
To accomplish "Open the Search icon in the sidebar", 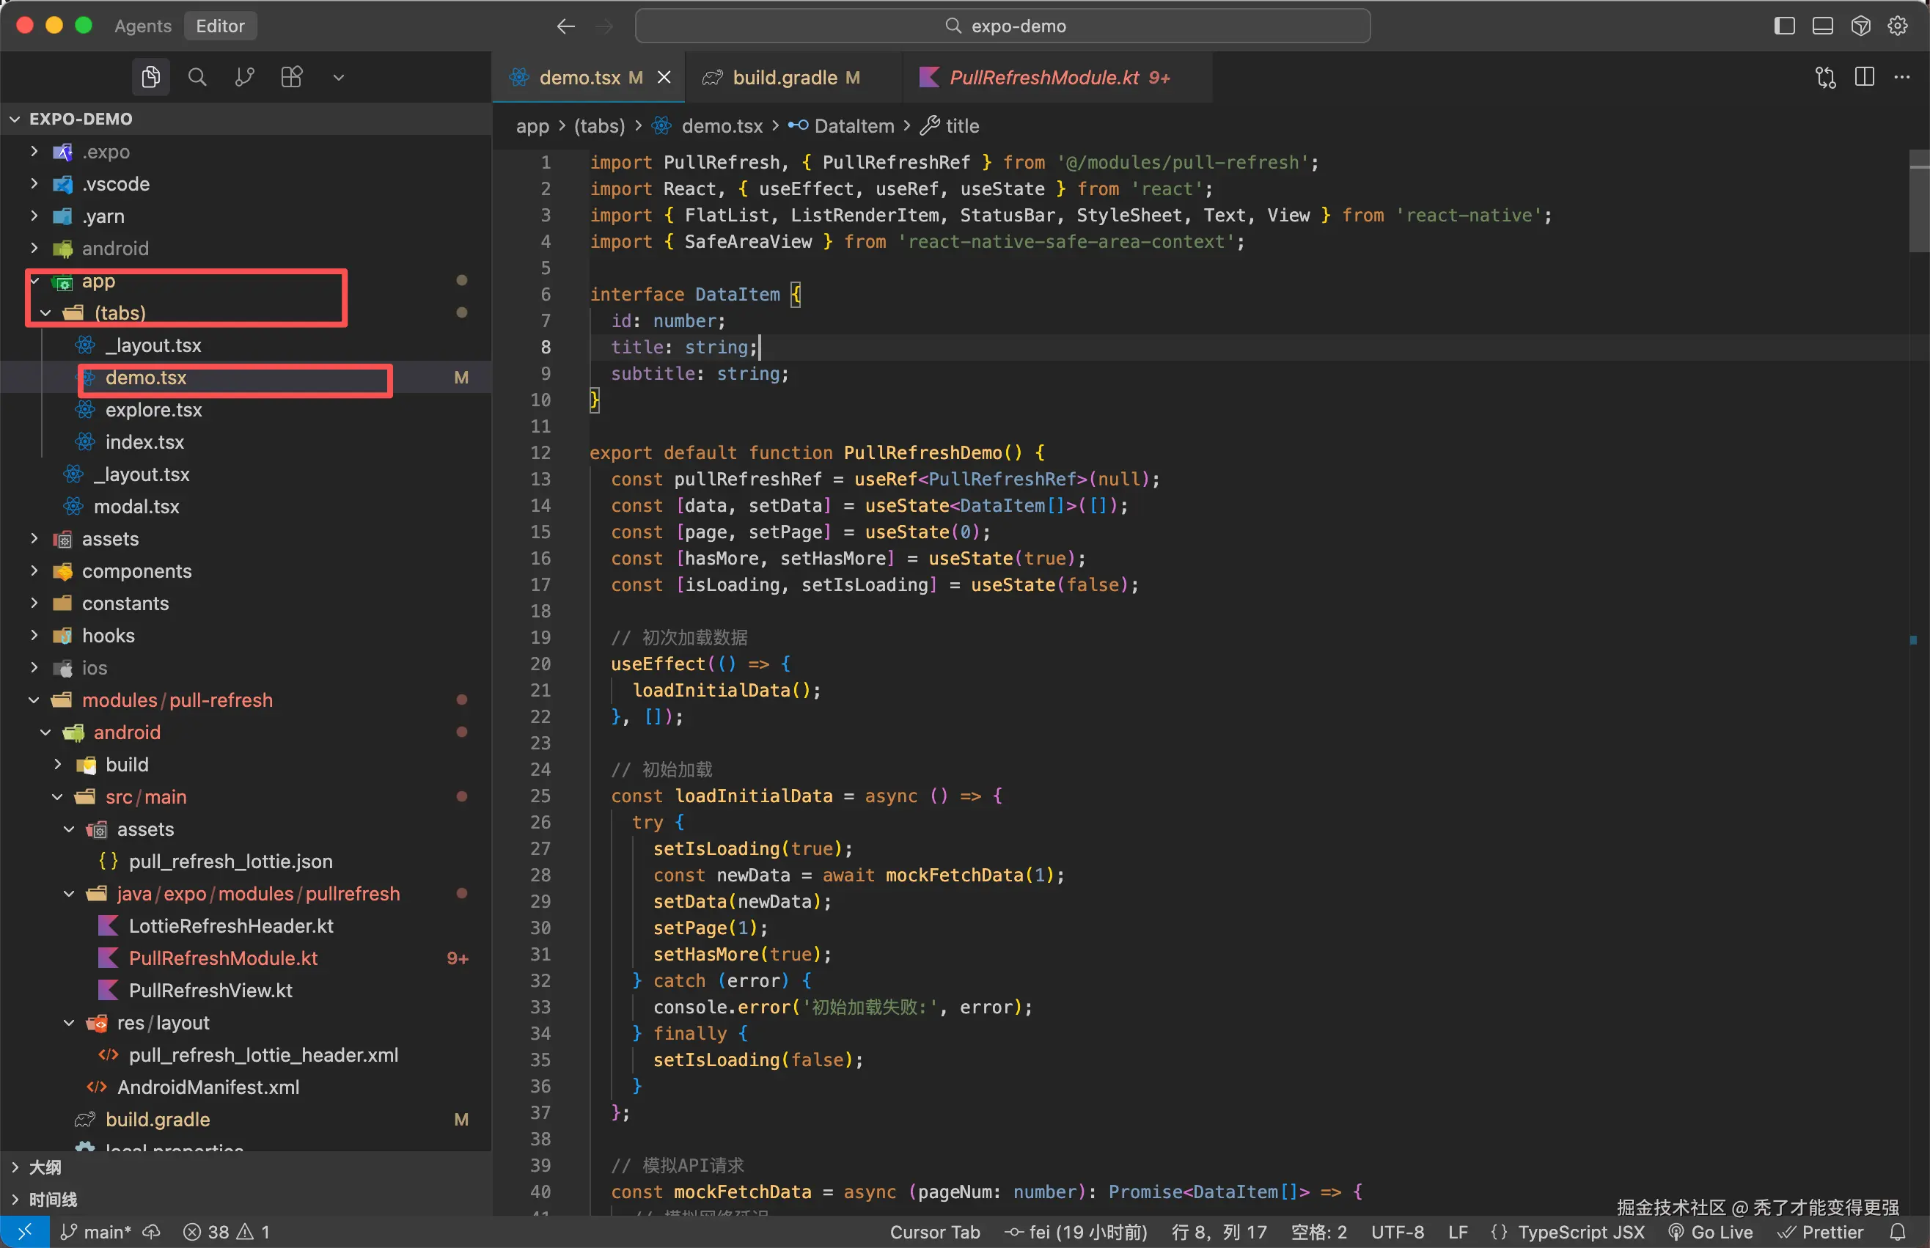I will click(x=197, y=77).
